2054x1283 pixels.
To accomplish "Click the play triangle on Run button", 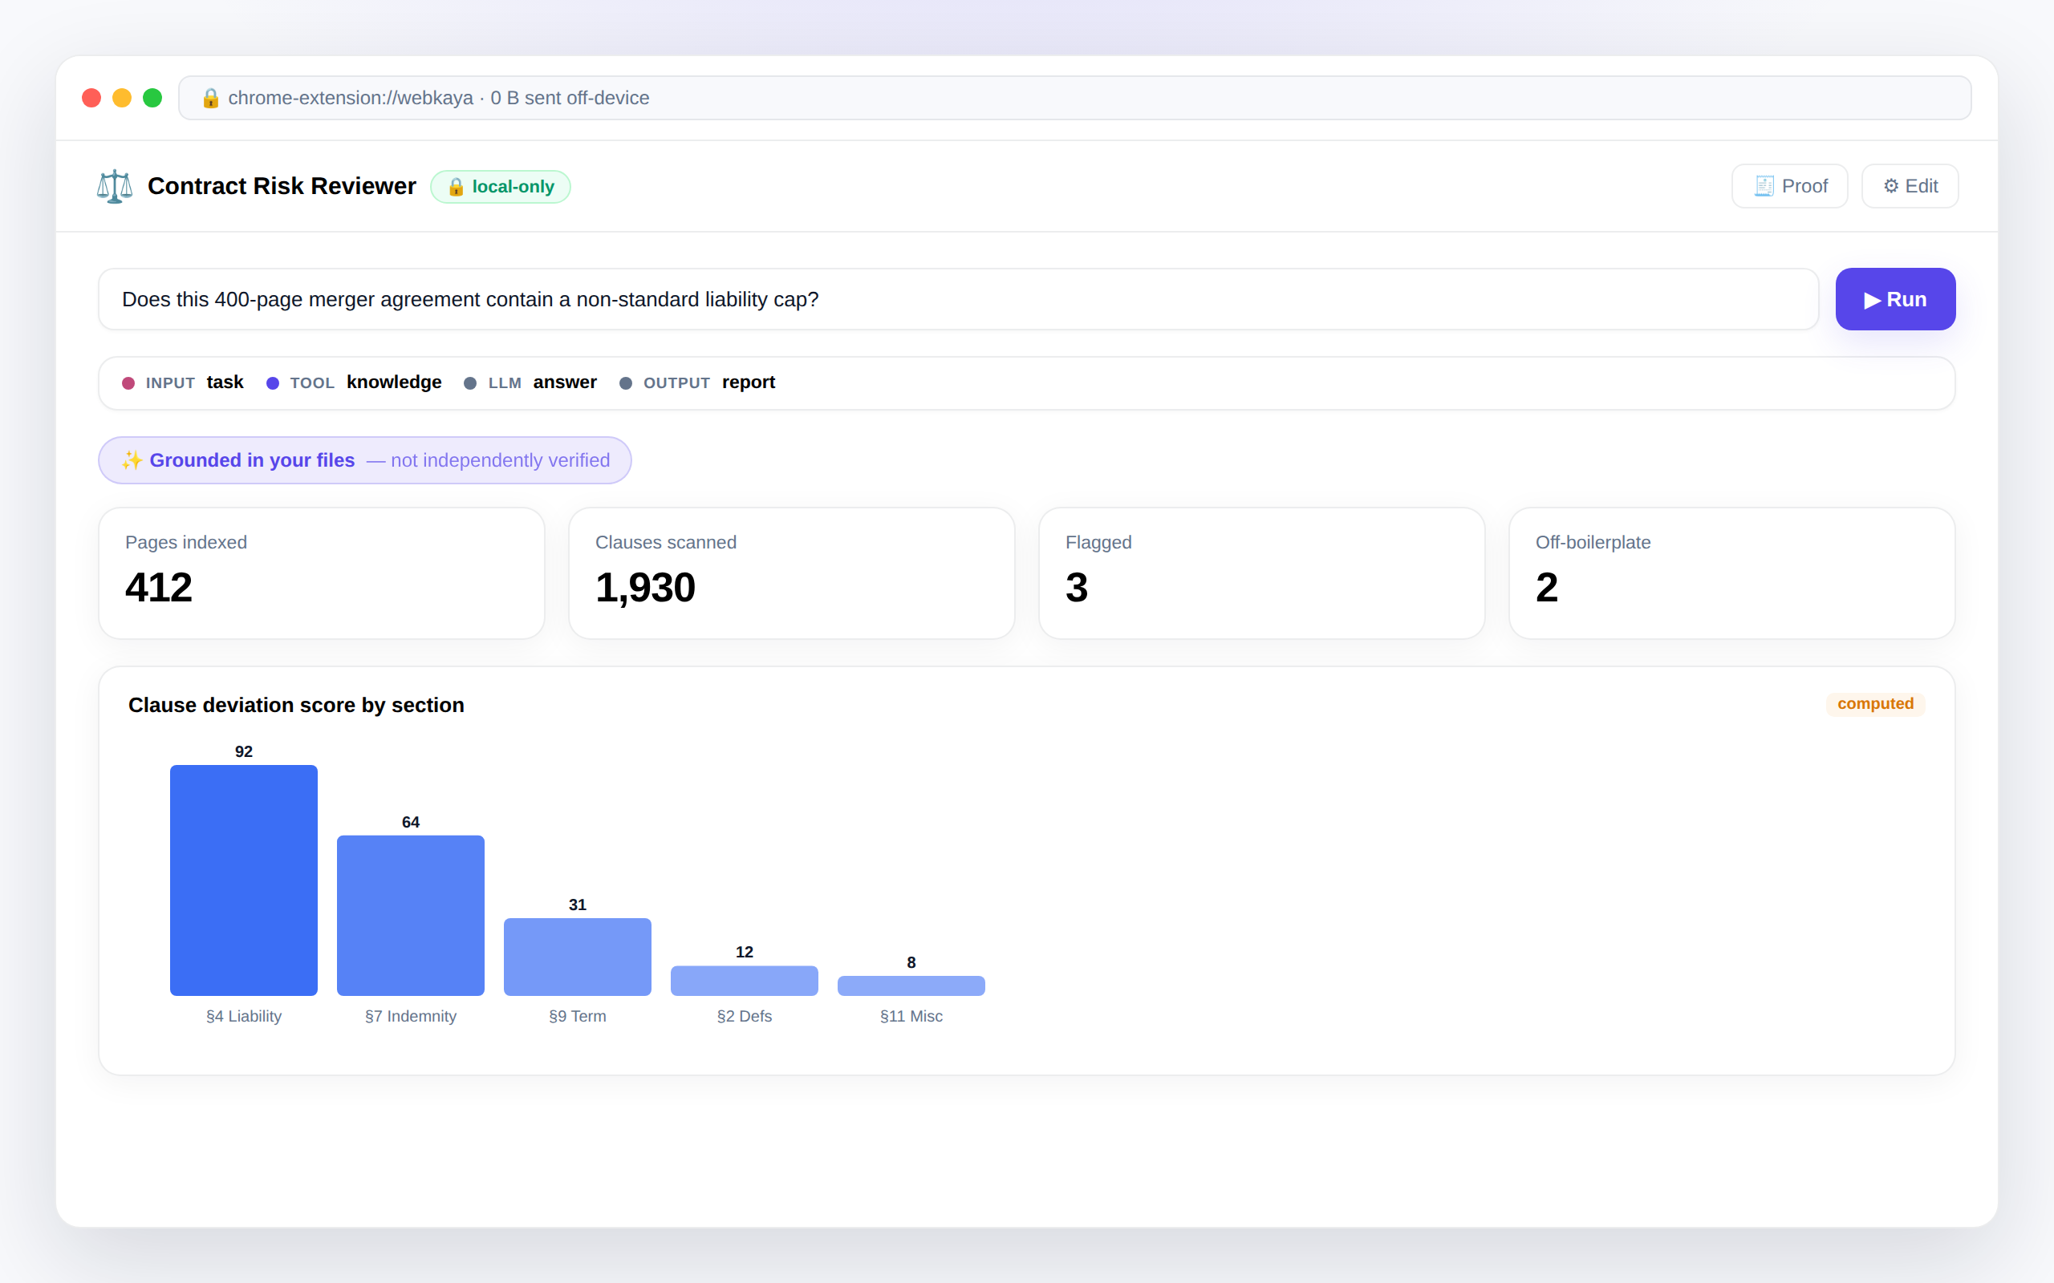I will pos(1872,301).
